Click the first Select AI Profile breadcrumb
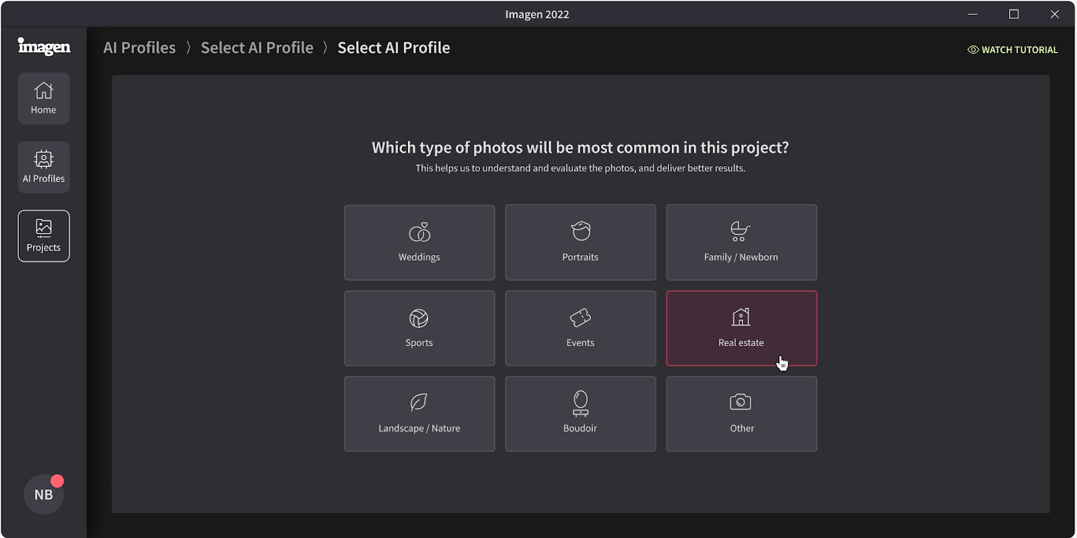Screen dimensions: 1077x538 pyautogui.click(x=257, y=48)
